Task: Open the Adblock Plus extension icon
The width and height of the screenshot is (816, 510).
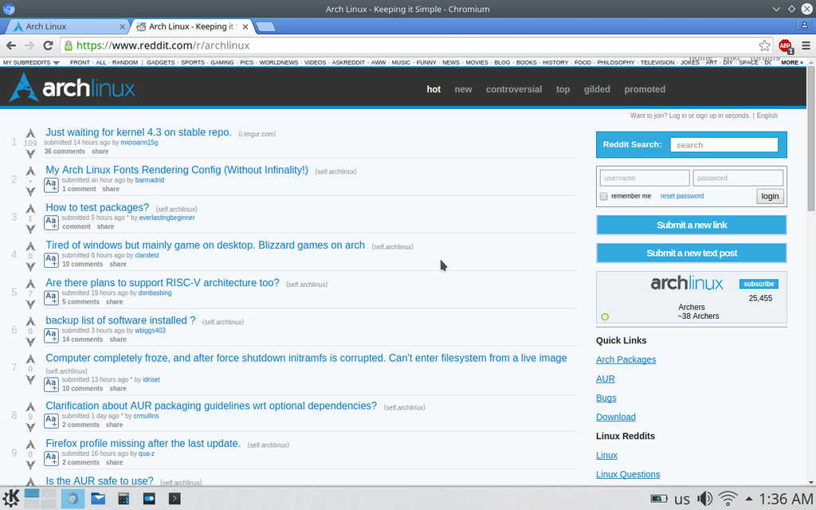Action: (784, 46)
